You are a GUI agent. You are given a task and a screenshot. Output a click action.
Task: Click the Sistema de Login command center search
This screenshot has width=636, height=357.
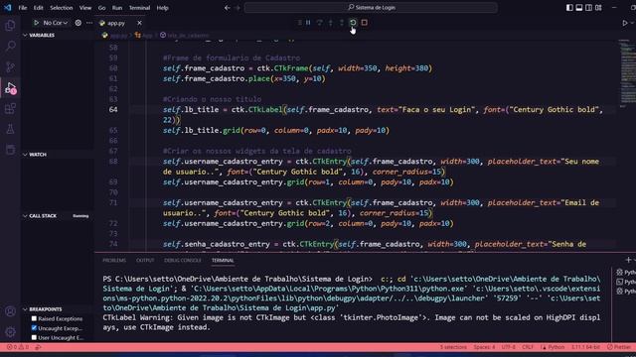click(x=371, y=8)
